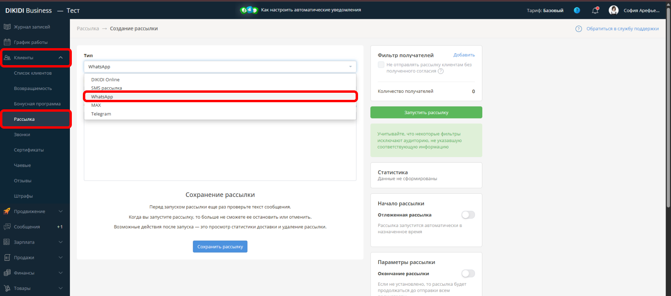Check the no-consent clients exclusion checkbox
Screen dimensions: 671x296
tap(381, 65)
